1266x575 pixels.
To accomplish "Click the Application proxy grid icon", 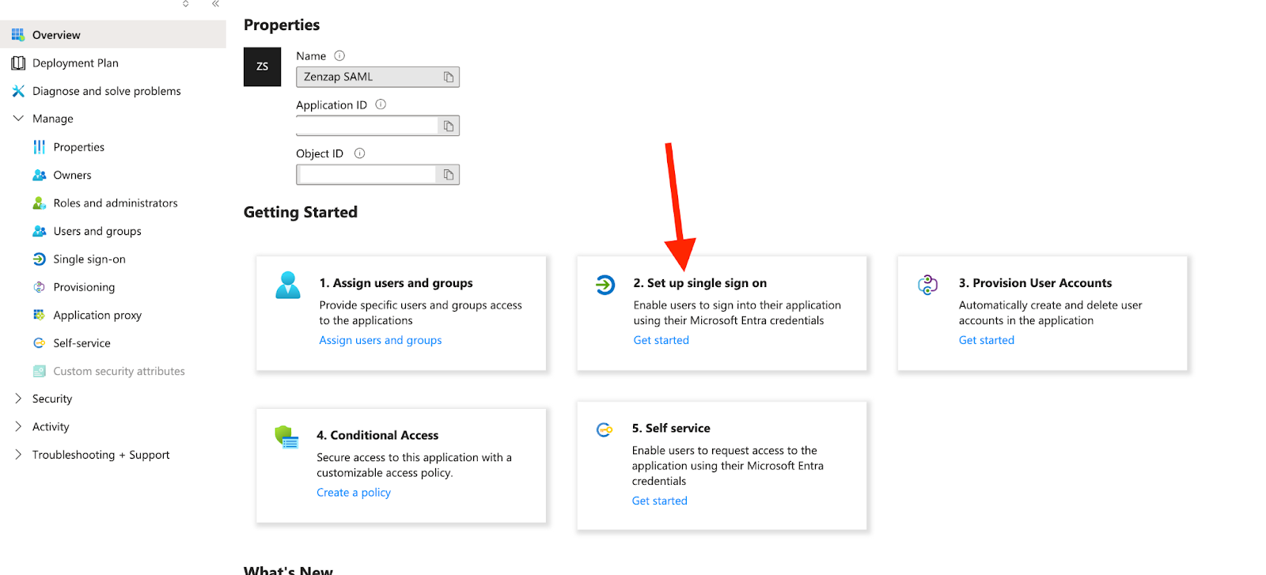I will pos(39,315).
